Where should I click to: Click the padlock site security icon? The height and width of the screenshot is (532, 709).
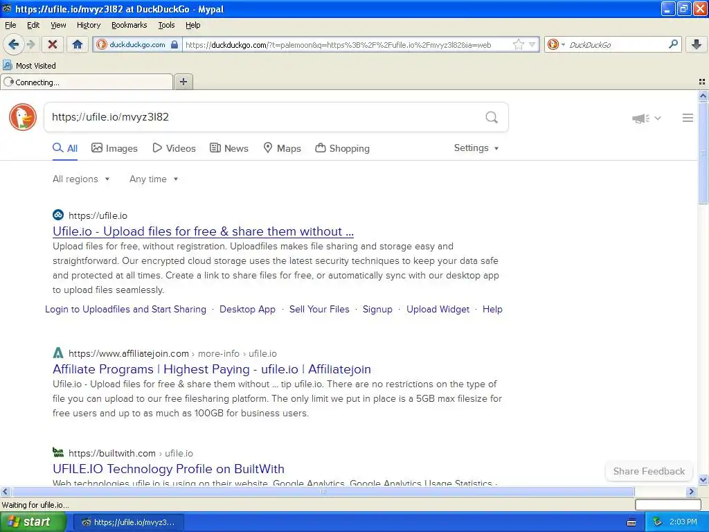pyautogui.click(x=174, y=44)
